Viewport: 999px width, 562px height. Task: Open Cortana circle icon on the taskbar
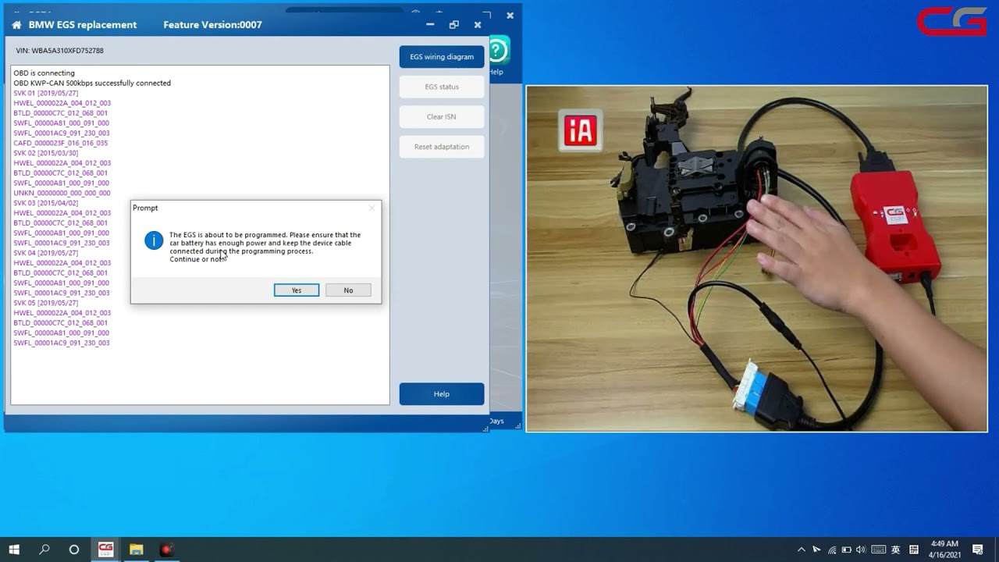(74, 550)
